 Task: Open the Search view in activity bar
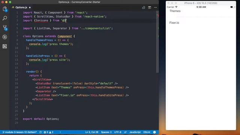(x=5, y=18)
